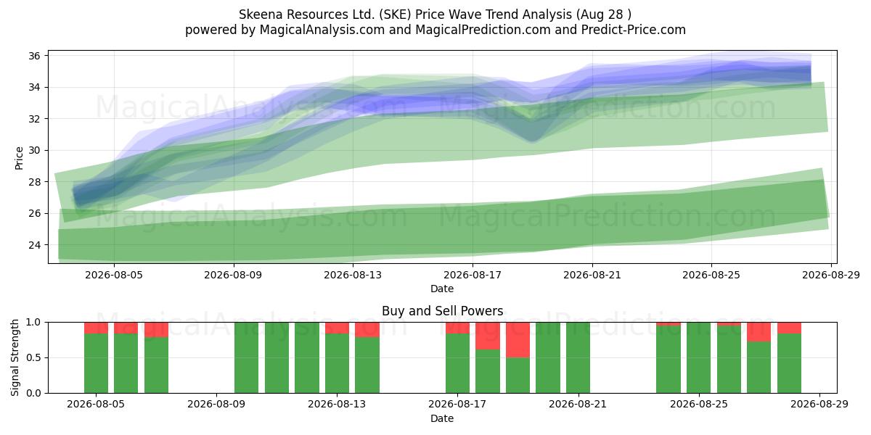Click the dip in the blue wave near 2026-08-19
The height and width of the screenshot is (435, 871).
pyautogui.click(x=532, y=133)
